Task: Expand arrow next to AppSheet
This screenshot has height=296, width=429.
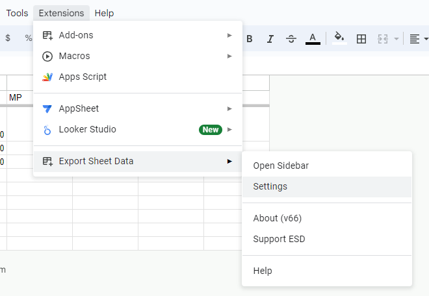Action: (x=229, y=108)
